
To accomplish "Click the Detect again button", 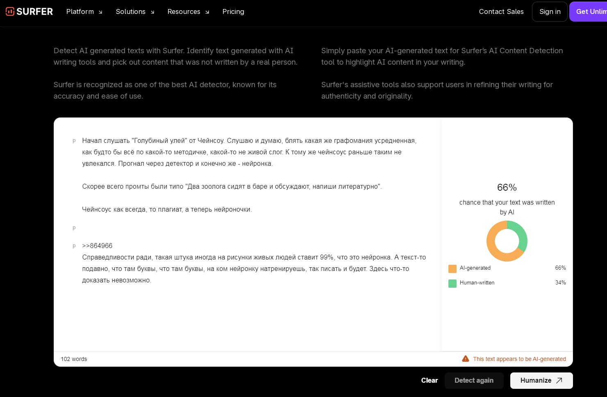I will (x=474, y=381).
